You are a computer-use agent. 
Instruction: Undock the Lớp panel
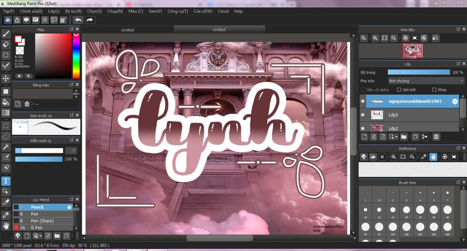(x=458, y=64)
